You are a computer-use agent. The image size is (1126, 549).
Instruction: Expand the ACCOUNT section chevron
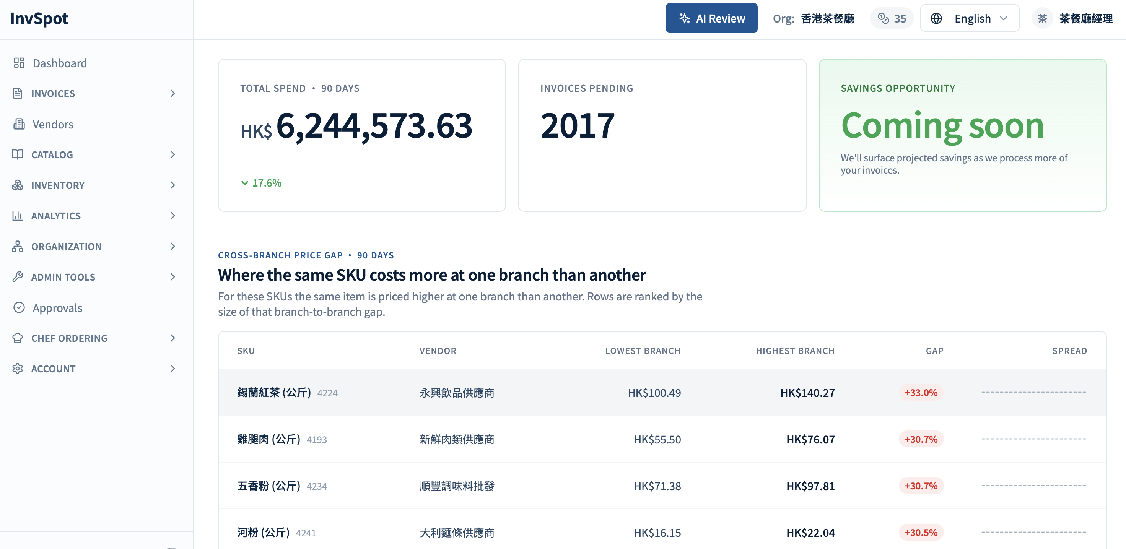point(172,369)
